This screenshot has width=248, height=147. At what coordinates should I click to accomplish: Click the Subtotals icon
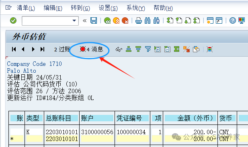point(187,49)
